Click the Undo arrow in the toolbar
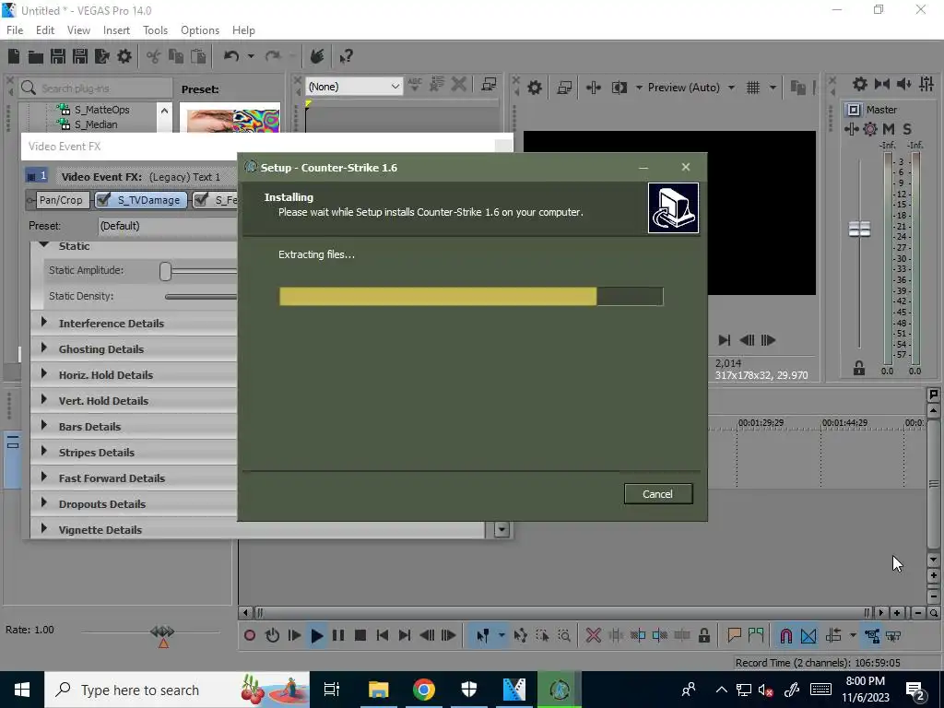 [231, 56]
